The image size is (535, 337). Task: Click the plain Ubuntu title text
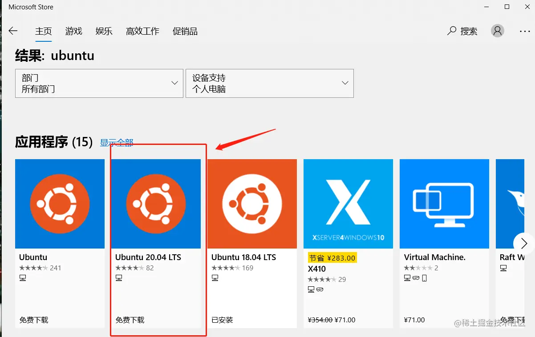33,257
